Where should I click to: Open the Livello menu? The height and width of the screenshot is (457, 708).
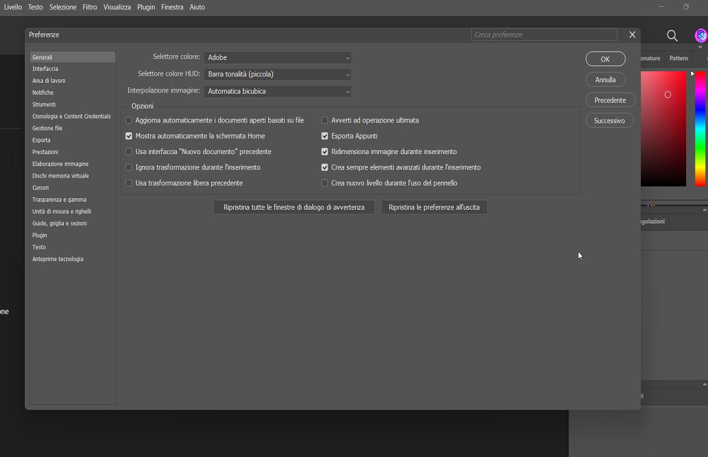tap(13, 7)
